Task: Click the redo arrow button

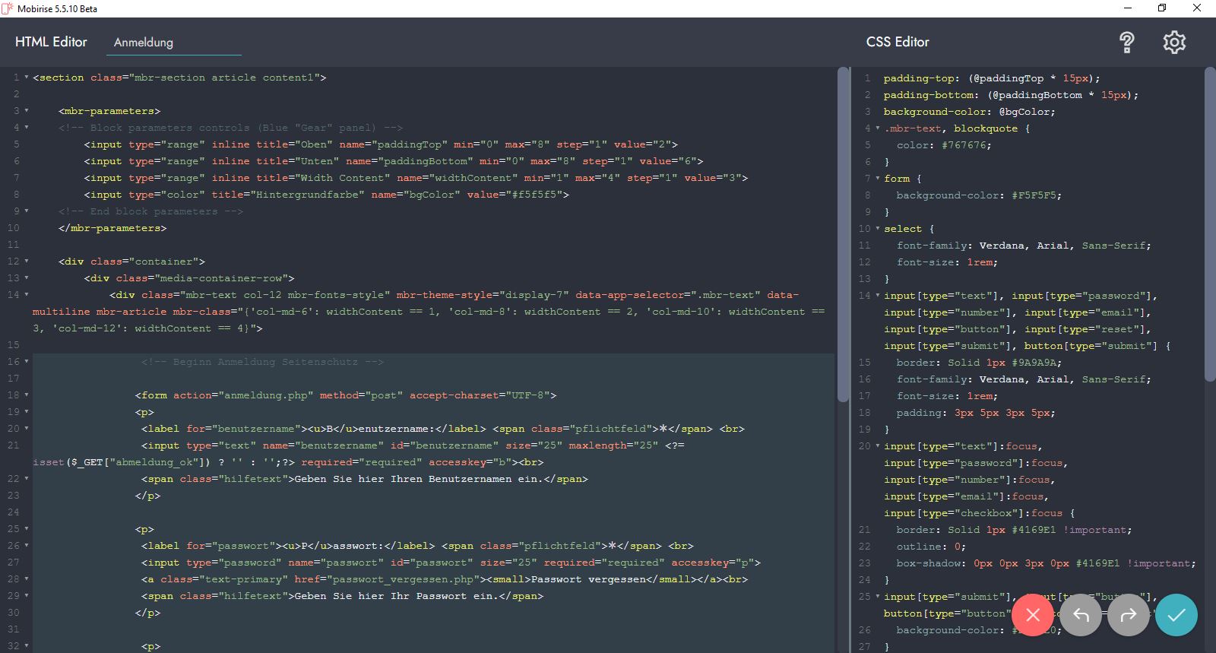Action: click(1129, 615)
